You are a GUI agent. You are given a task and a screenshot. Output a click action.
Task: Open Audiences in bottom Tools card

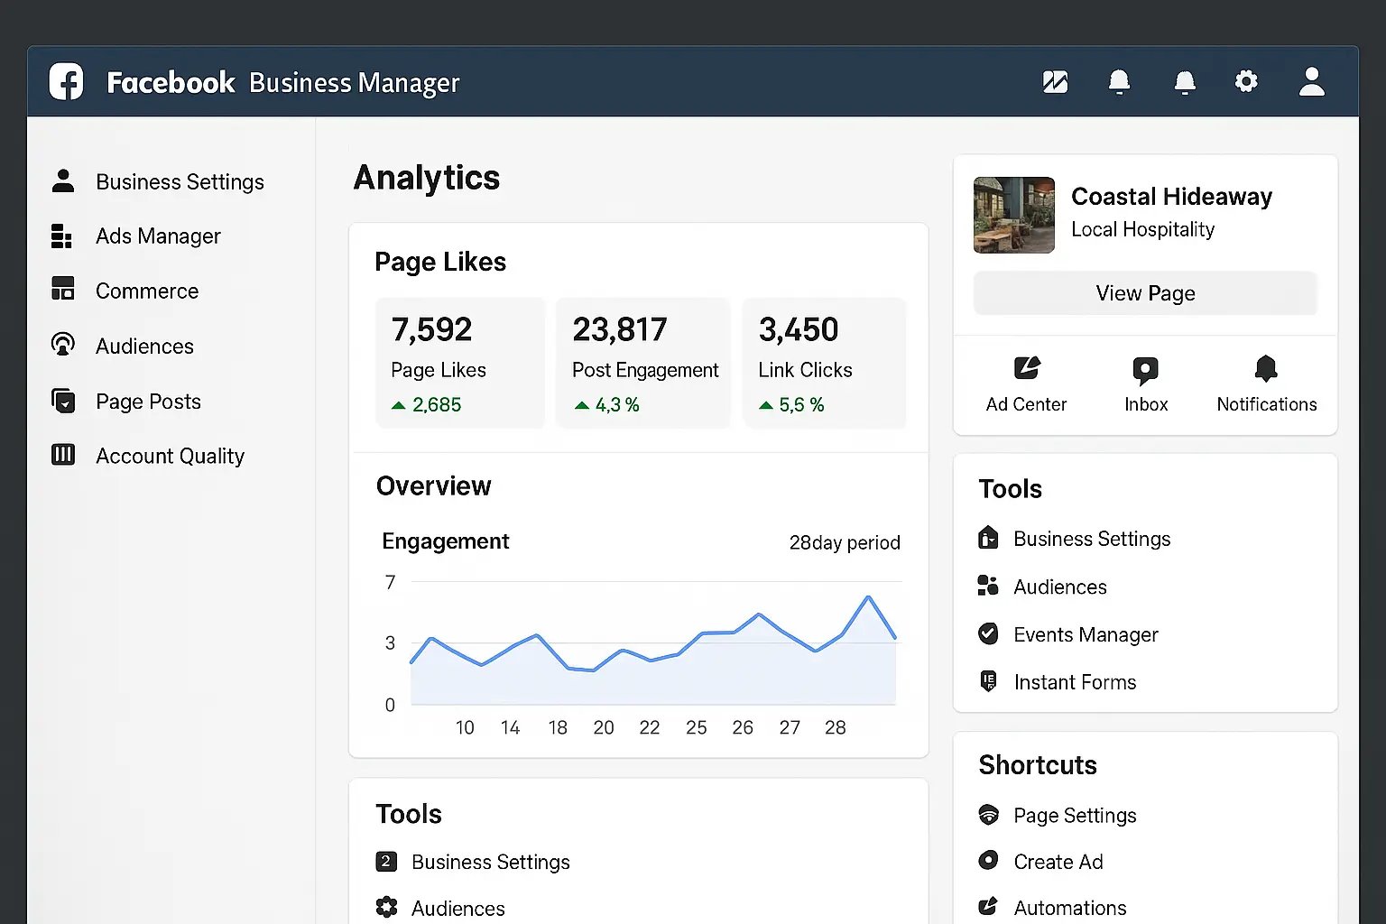tap(457, 909)
